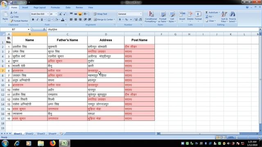Apply Percent Style
262x147 pixels.
pyautogui.click(x=126, y=20)
